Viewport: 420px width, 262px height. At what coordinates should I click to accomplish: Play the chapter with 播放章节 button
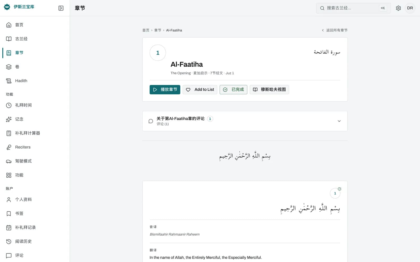[x=165, y=90]
